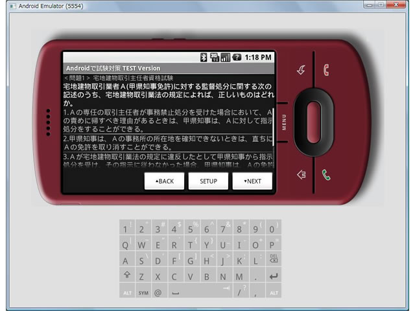Toggle the SYM key
The image size is (415, 311).
click(143, 292)
